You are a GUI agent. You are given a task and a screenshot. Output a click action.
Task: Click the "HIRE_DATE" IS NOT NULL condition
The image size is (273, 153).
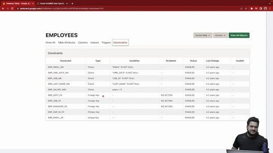coord(125,73)
